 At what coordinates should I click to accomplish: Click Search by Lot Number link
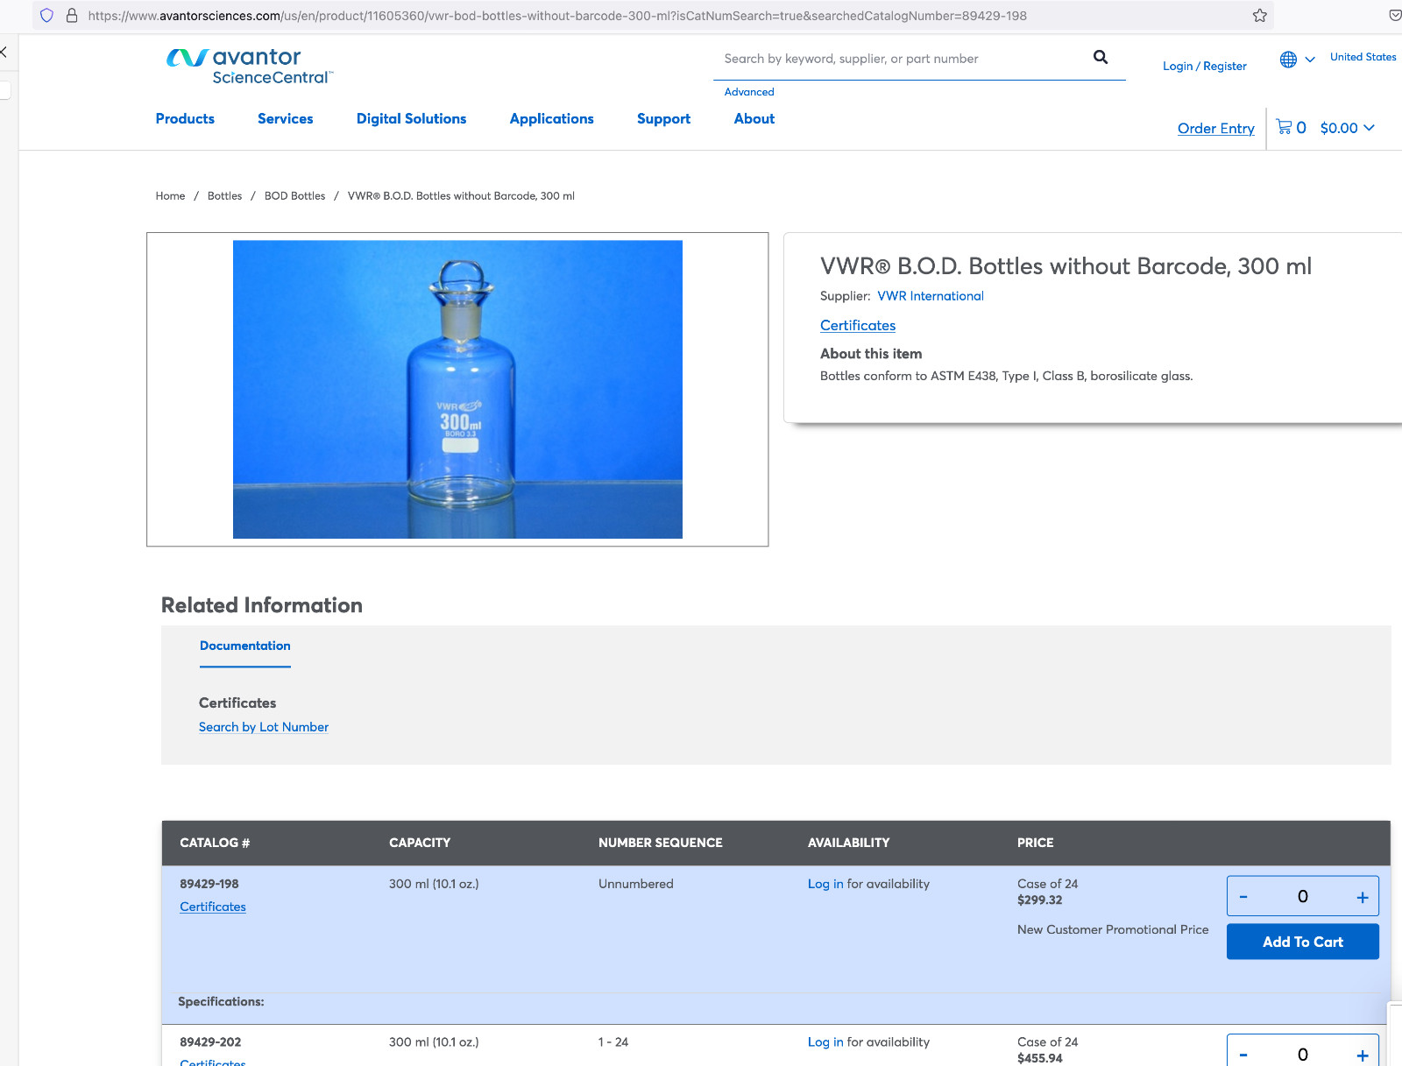264,727
